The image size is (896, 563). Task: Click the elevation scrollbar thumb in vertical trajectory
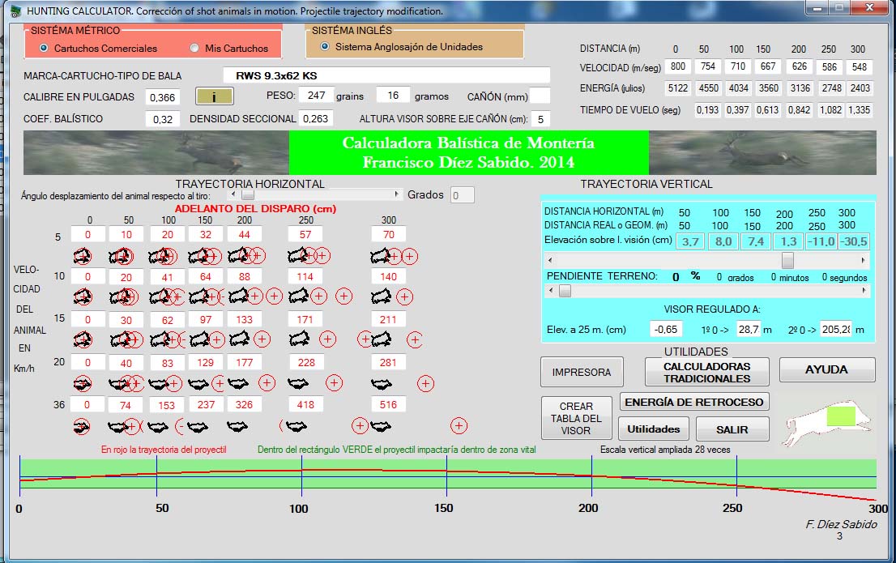[x=787, y=261]
